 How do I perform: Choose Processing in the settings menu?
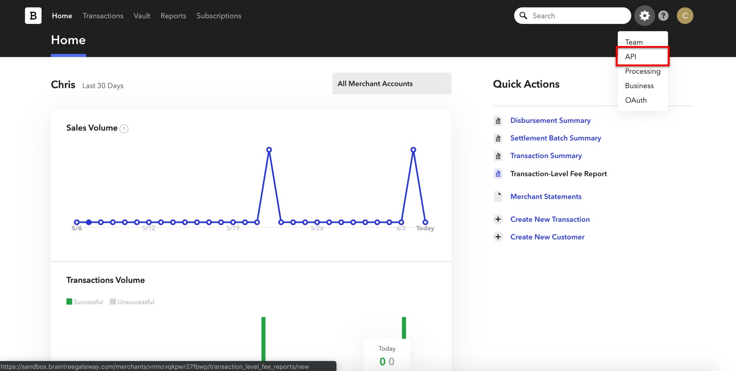tap(642, 71)
